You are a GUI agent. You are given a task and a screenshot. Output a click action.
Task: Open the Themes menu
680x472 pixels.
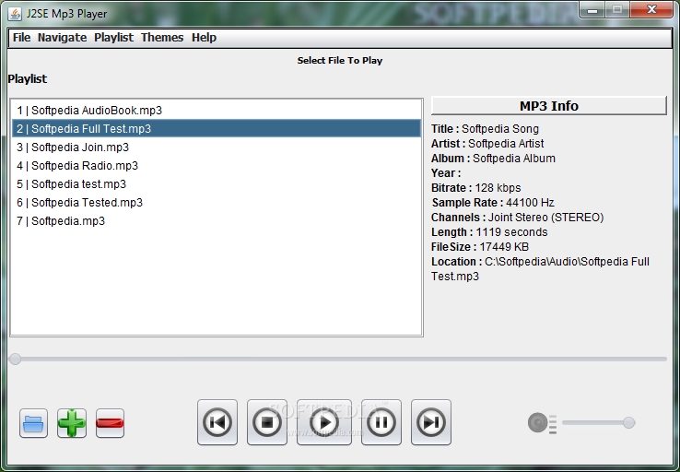pyautogui.click(x=162, y=38)
